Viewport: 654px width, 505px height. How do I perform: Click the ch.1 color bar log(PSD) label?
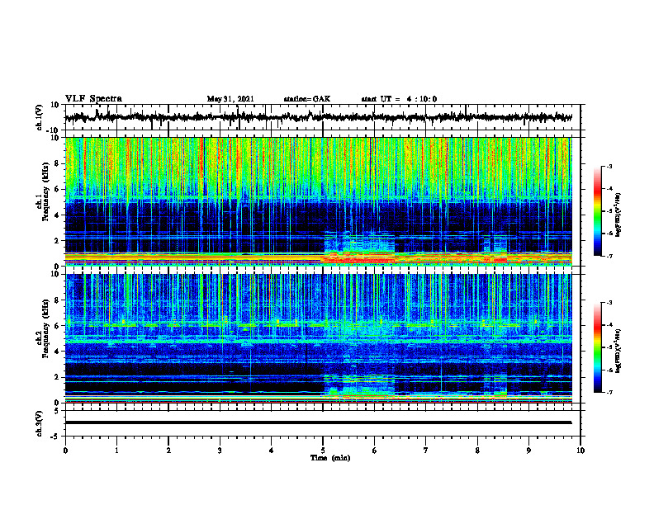[x=618, y=215]
